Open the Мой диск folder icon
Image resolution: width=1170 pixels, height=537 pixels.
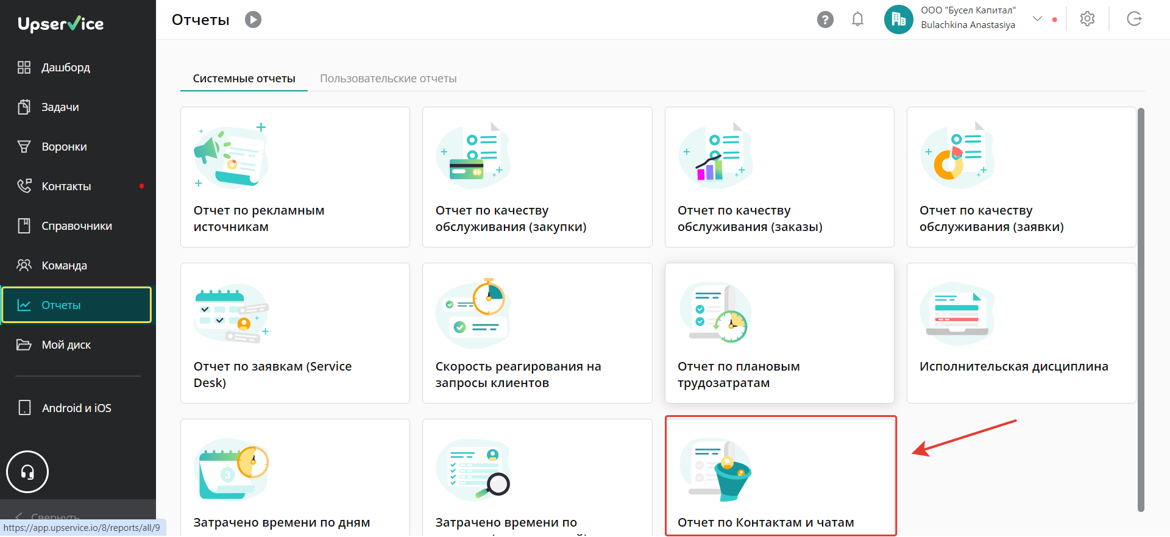pyautogui.click(x=24, y=345)
